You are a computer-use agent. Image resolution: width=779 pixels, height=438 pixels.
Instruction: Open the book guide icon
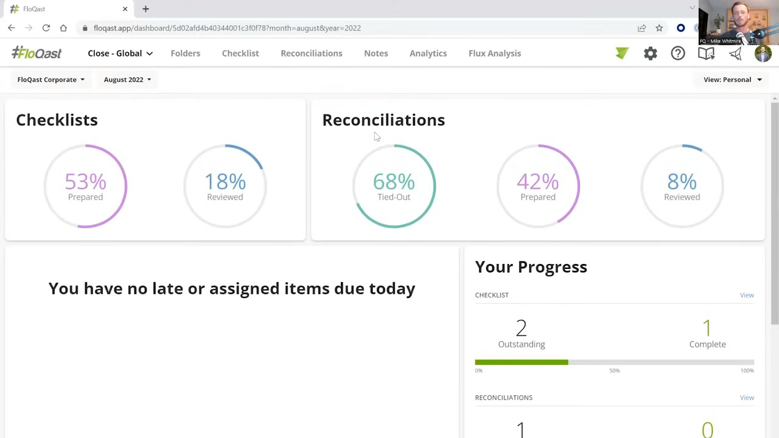click(707, 54)
